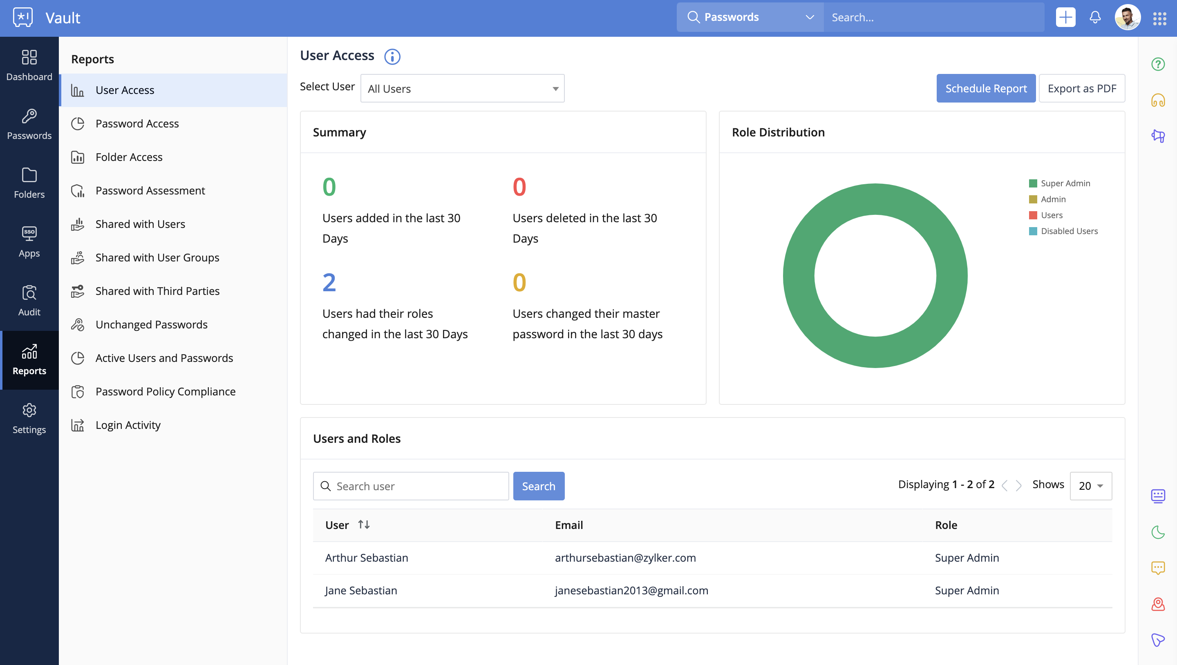Toggle night mode moon icon

click(x=1158, y=532)
